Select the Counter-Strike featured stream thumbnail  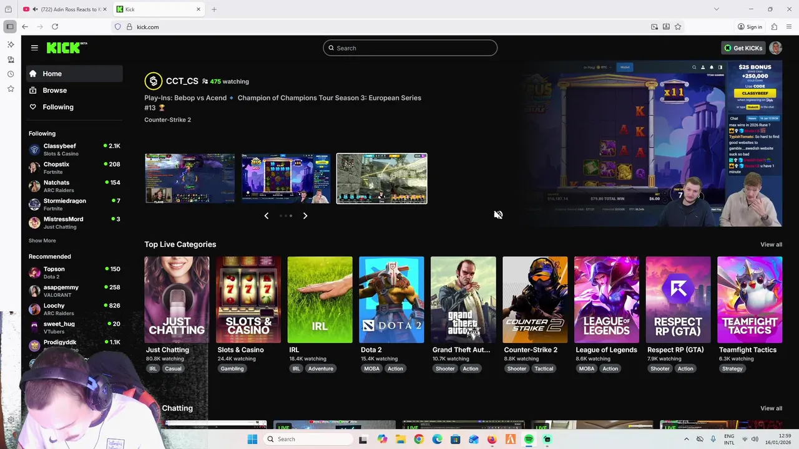click(382, 178)
